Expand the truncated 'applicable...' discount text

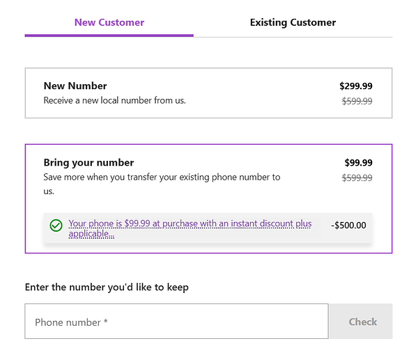(x=91, y=234)
